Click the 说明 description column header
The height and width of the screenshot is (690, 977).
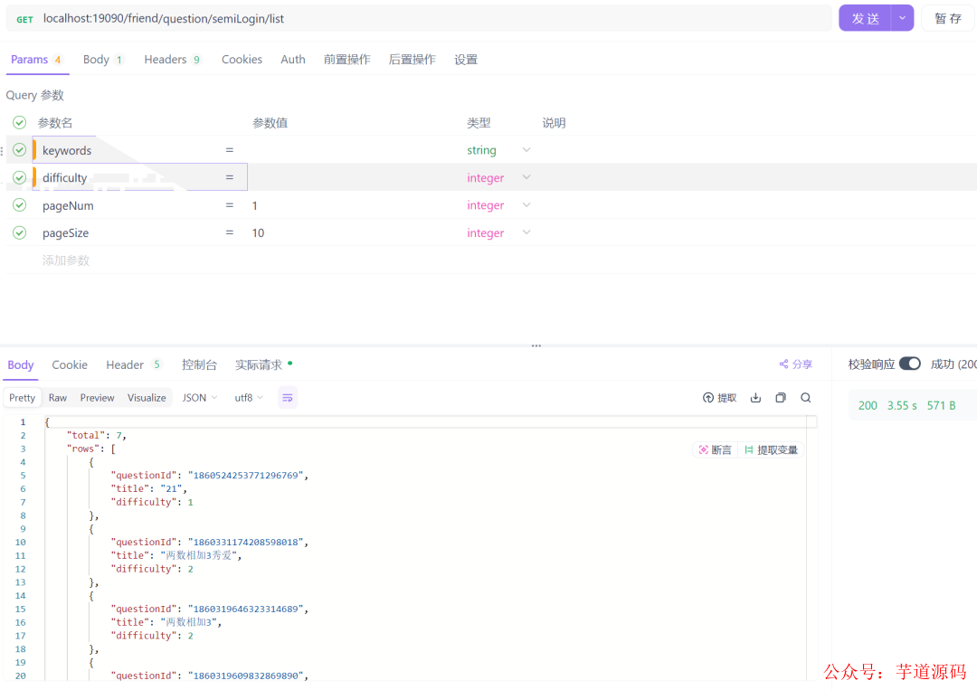pos(554,123)
